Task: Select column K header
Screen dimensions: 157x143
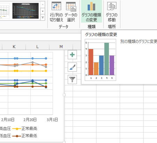Action: coord(14,47)
